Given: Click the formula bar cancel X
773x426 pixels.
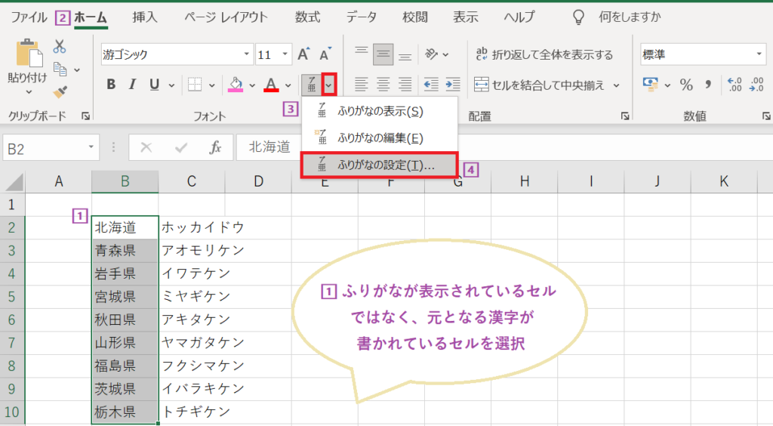Looking at the screenshot, I should click(146, 147).
